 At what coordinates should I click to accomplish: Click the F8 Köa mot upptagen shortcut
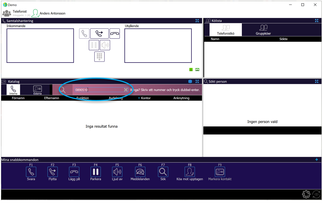click(x=190, y=173)
